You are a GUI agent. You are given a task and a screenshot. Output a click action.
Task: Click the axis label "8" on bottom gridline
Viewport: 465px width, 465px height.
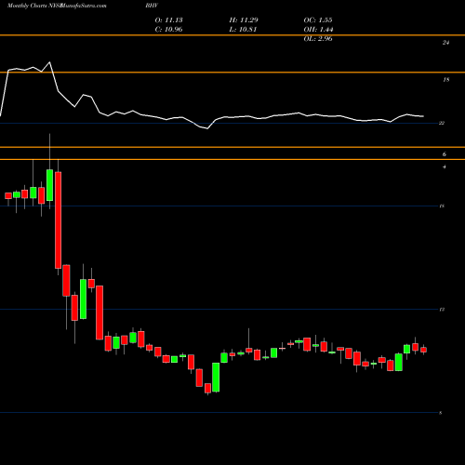point(441,413)
